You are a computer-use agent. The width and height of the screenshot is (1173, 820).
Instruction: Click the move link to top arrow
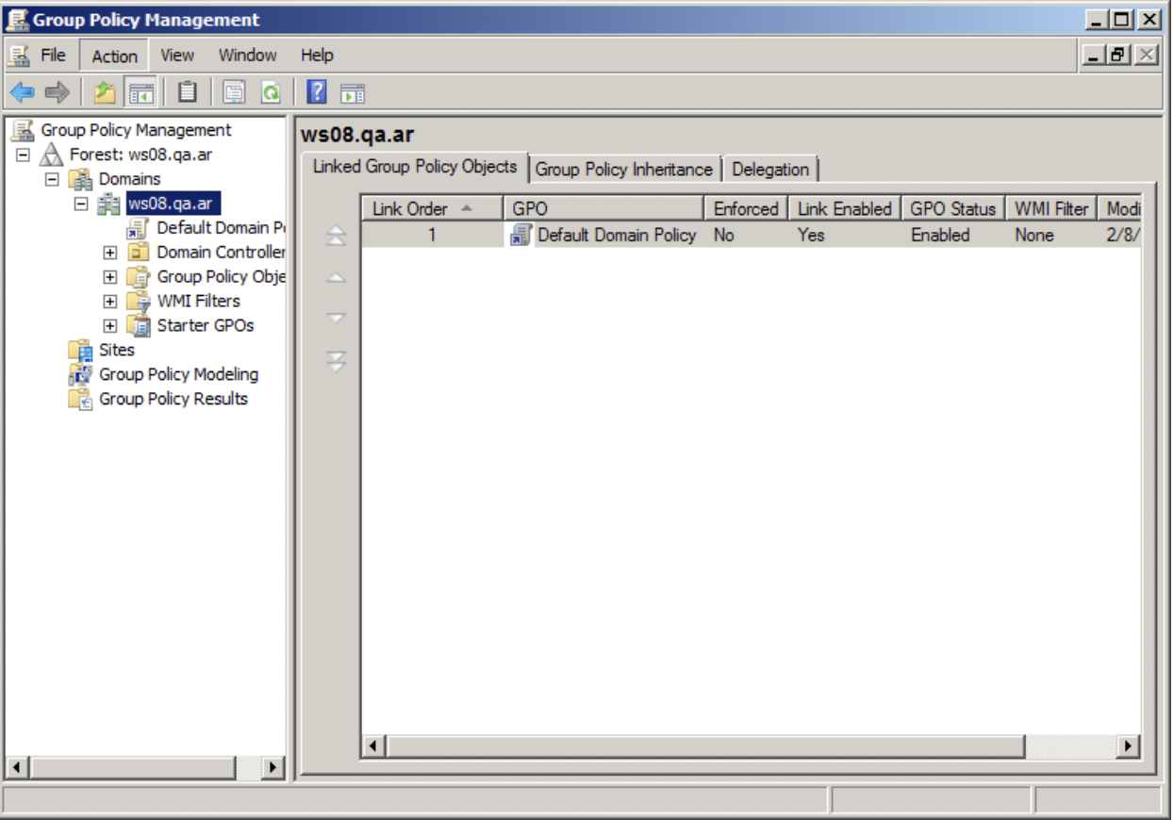point(337,237)
